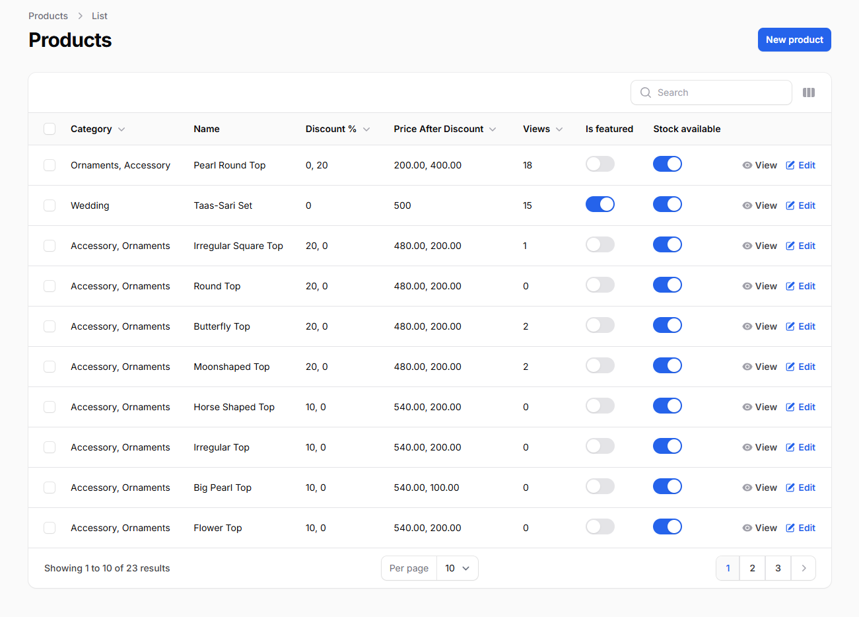Open the Products breadcrumb link
The width and height of the screenshot is (859, 617).
point(48,16)
